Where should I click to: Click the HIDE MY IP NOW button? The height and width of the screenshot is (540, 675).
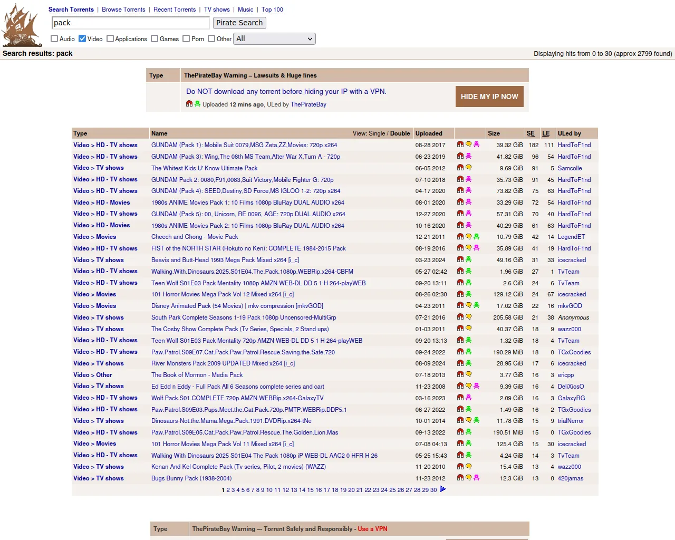[489, 97]
